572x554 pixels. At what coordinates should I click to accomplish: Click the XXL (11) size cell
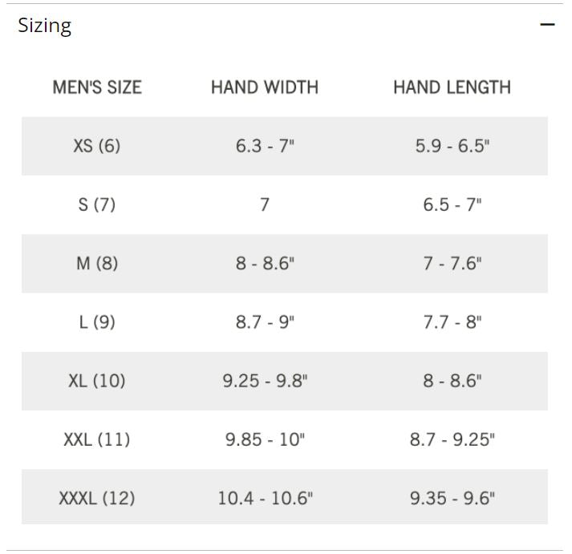pyautogui.click(x=97, y=439)
